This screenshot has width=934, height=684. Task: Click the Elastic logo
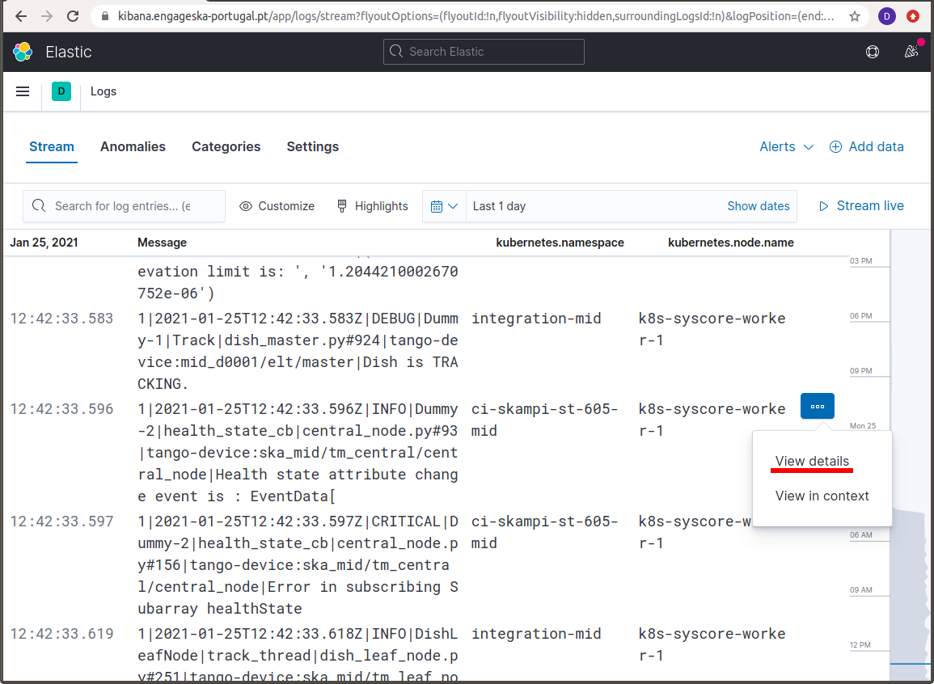pos(23,52)
